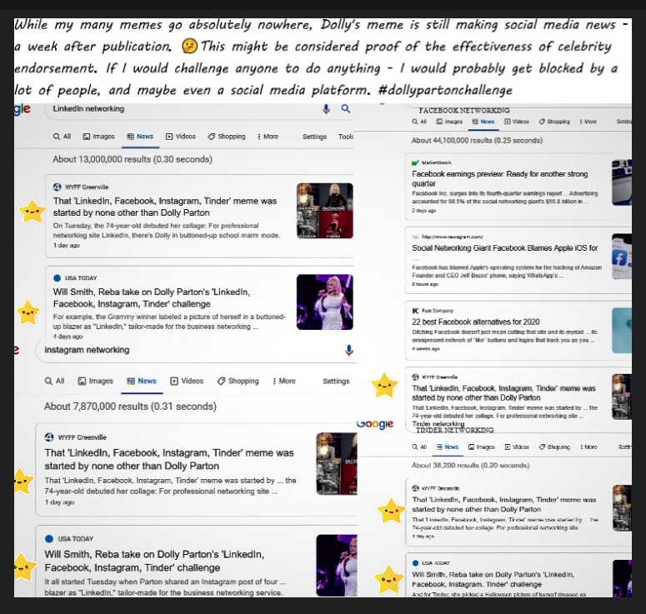
Task: Open Videos tab in LinkedIn networking results
Action: 181,137
